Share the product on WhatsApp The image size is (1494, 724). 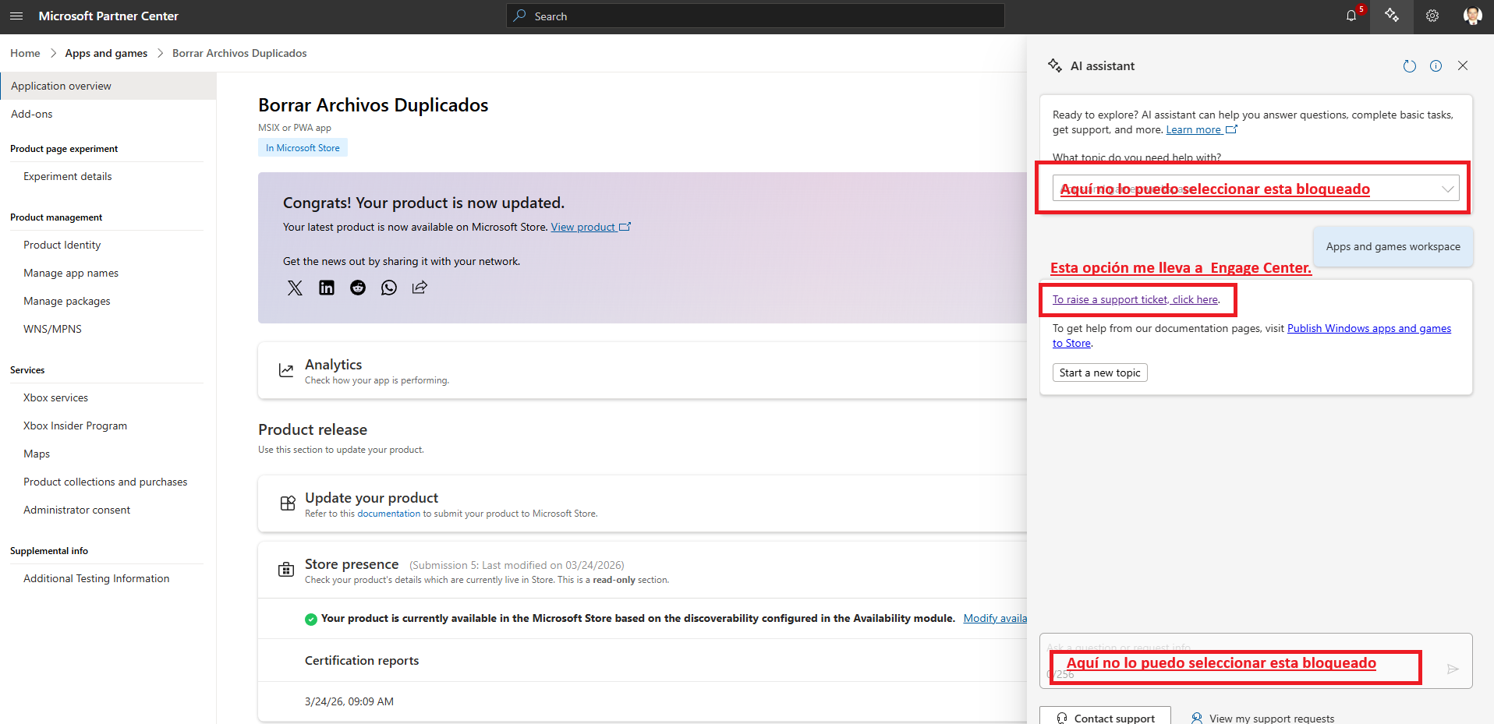tap(389, 288)
